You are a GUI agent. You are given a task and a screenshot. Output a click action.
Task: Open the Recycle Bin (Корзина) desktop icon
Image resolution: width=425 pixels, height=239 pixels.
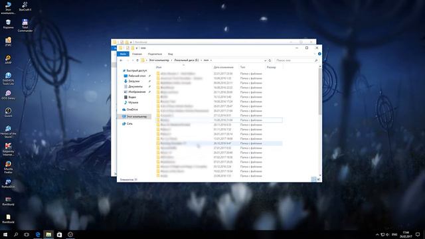tap(8, 24)
